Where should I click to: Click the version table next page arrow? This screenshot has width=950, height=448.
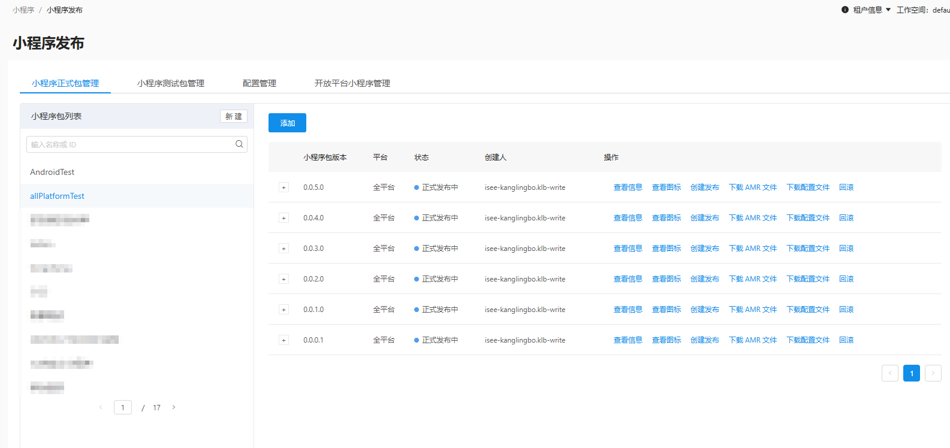933,373
